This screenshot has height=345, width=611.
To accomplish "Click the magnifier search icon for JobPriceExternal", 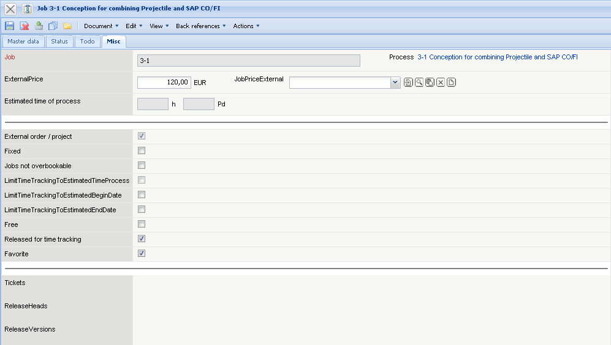I will pos(419,83).
